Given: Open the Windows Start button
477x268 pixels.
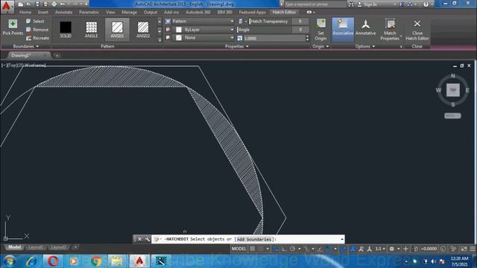Looking at the screenshot, I should point(10,261).
